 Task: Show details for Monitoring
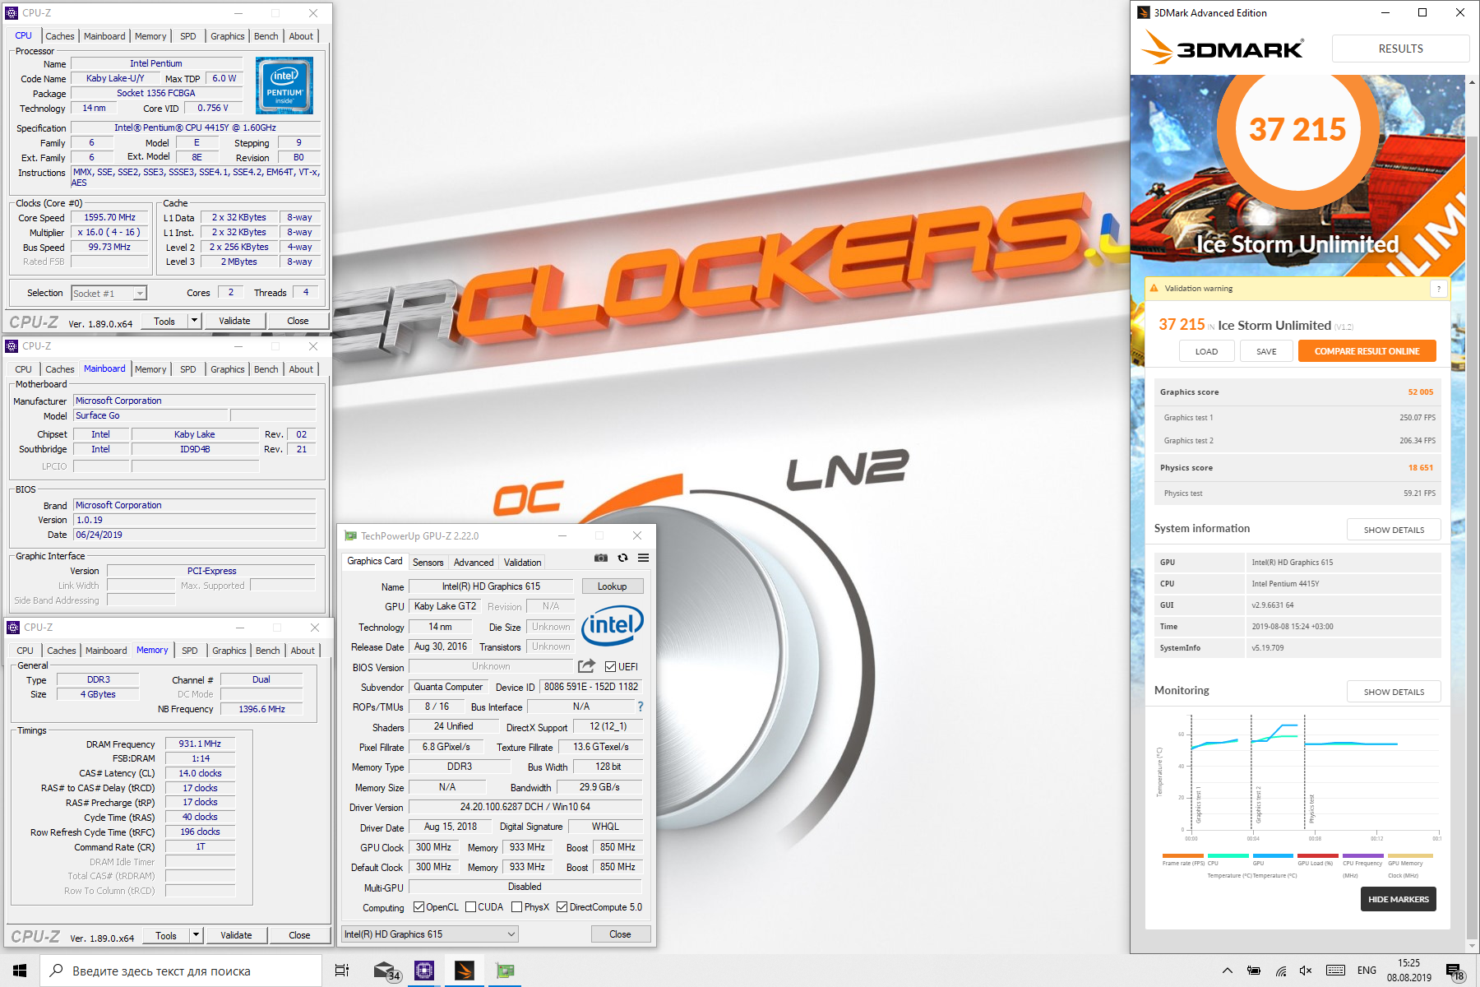(1394, 692)
